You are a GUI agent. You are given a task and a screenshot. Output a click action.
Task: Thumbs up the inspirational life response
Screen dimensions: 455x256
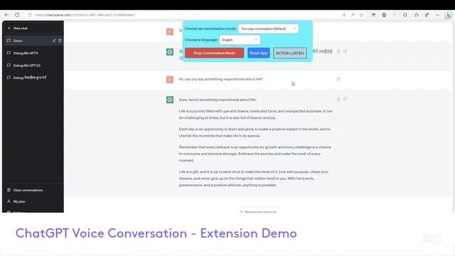[338, 100]
